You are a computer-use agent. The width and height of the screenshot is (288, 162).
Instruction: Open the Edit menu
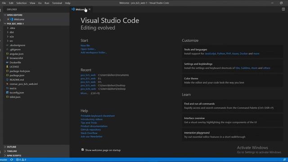click(x=11, y=3)
